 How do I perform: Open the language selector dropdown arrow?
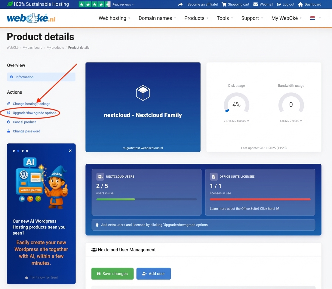[x=320, y=18]
